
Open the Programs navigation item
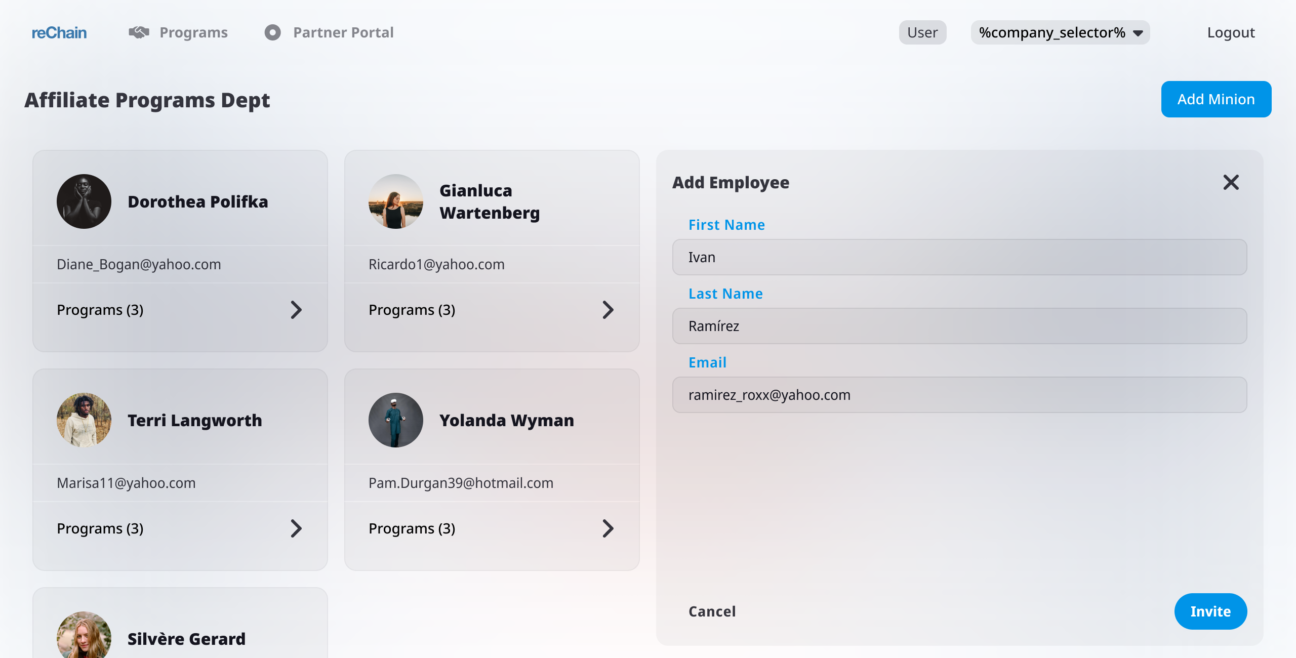pos(193,32)
